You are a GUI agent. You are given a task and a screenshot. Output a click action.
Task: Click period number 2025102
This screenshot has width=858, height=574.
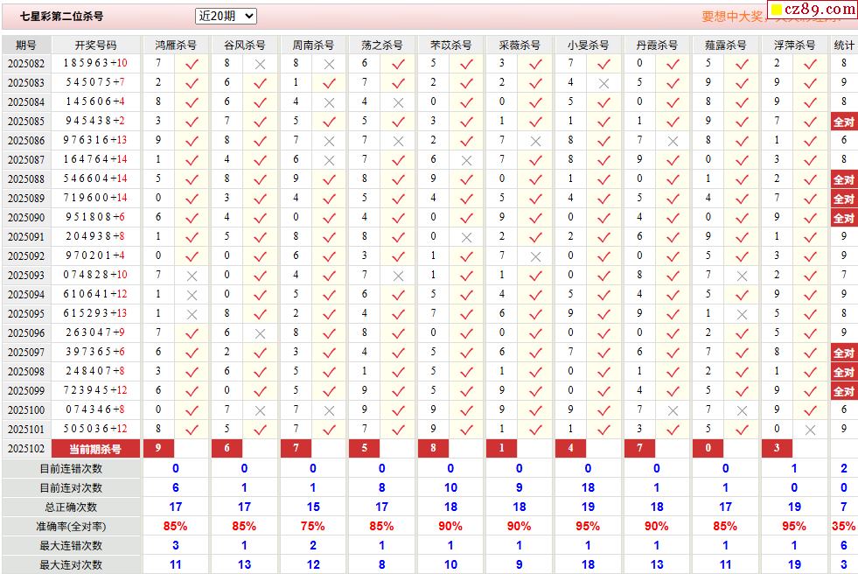click(26, 449)
